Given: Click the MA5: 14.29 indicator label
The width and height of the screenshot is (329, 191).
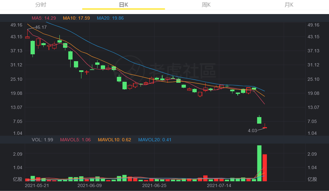Looking at the screenshot, I should point(44,18).
